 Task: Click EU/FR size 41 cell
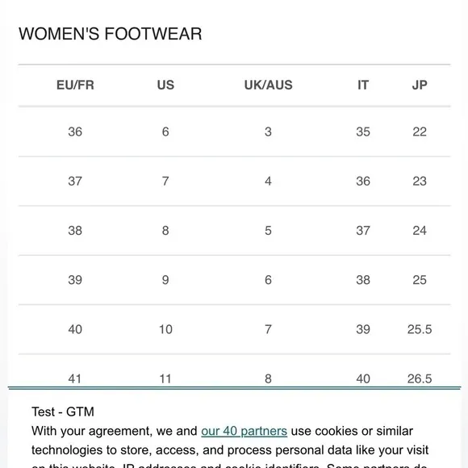[75, 378]
